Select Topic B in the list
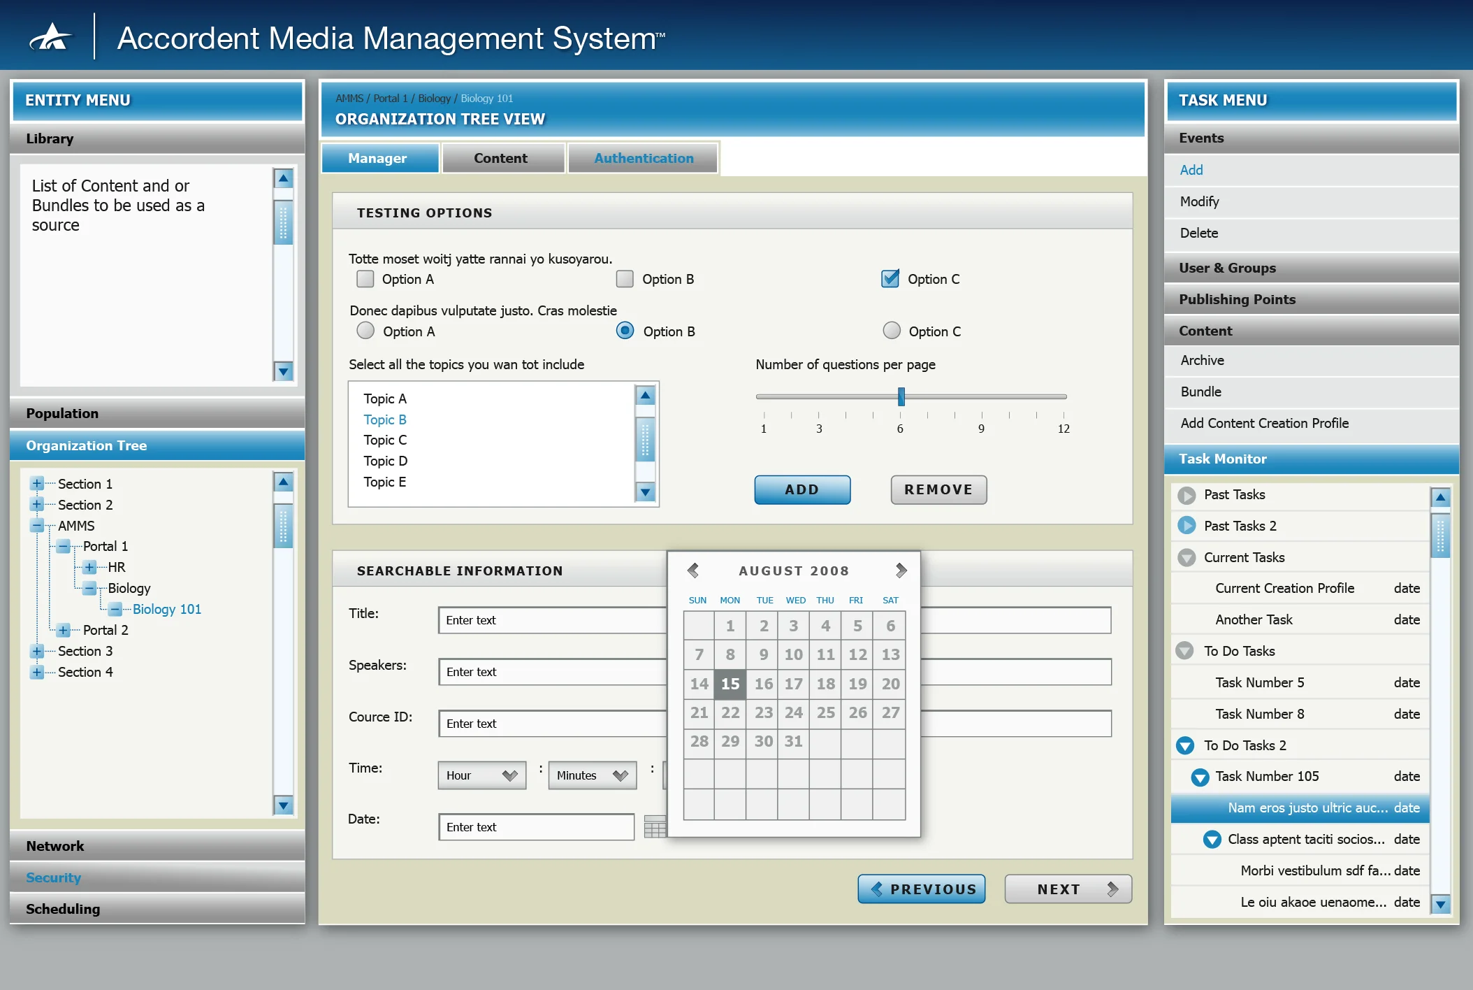Viewport: 1473px width, 990px height. click(385, 419)
